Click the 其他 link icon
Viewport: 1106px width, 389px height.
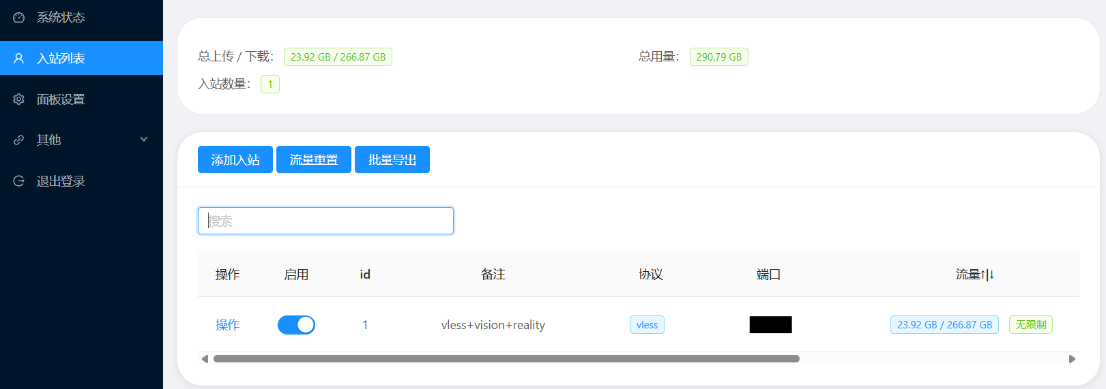point(19,140)
